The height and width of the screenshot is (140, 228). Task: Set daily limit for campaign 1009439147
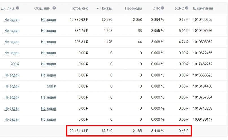coord(12,119)
